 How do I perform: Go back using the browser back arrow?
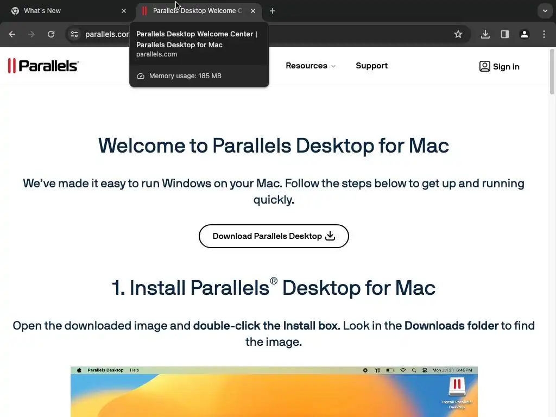point(12,34)
